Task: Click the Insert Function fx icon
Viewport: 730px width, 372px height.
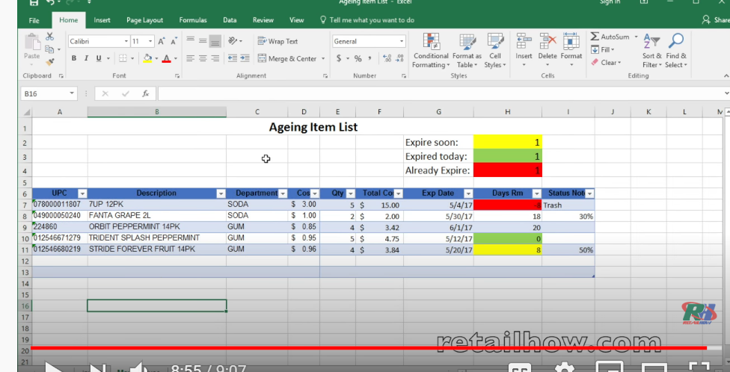Action: 145,93
